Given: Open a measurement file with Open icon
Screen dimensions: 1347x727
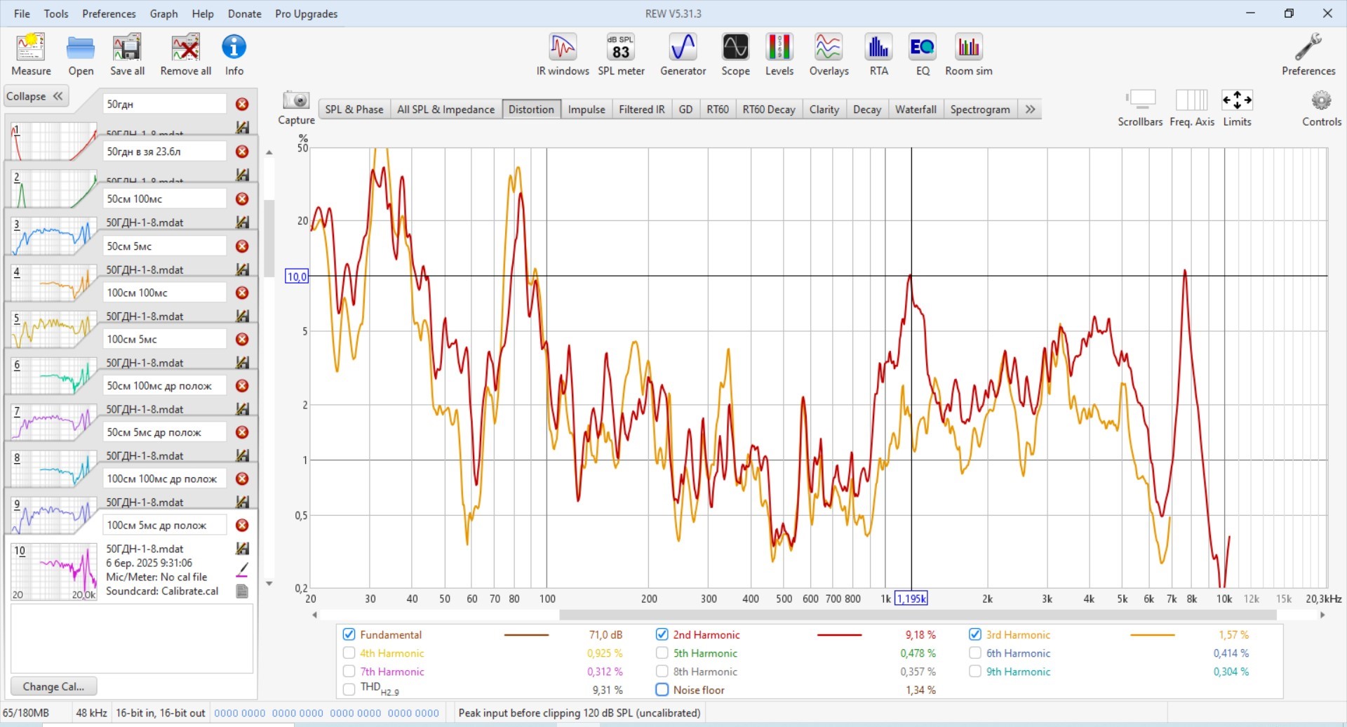Looking at the screenshot, I should pos(81,54).
